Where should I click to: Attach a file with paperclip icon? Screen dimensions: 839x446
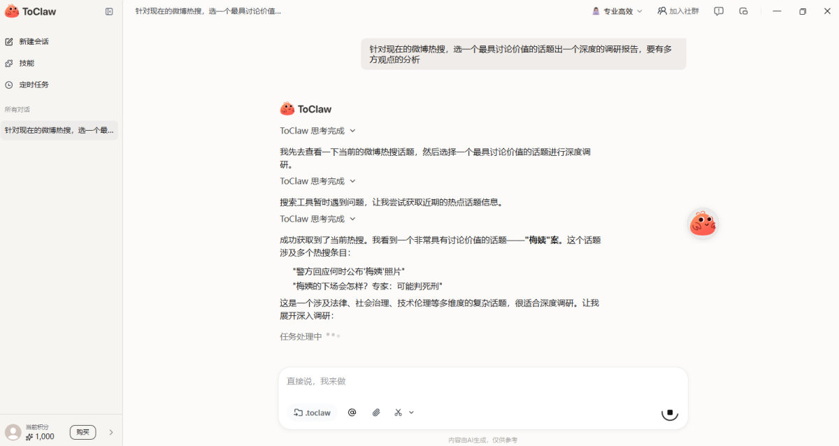click(x=376, y=412)
